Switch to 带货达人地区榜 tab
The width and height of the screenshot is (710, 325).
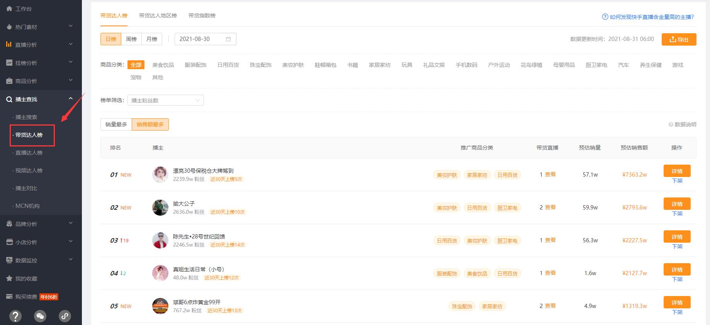(158, 15)
